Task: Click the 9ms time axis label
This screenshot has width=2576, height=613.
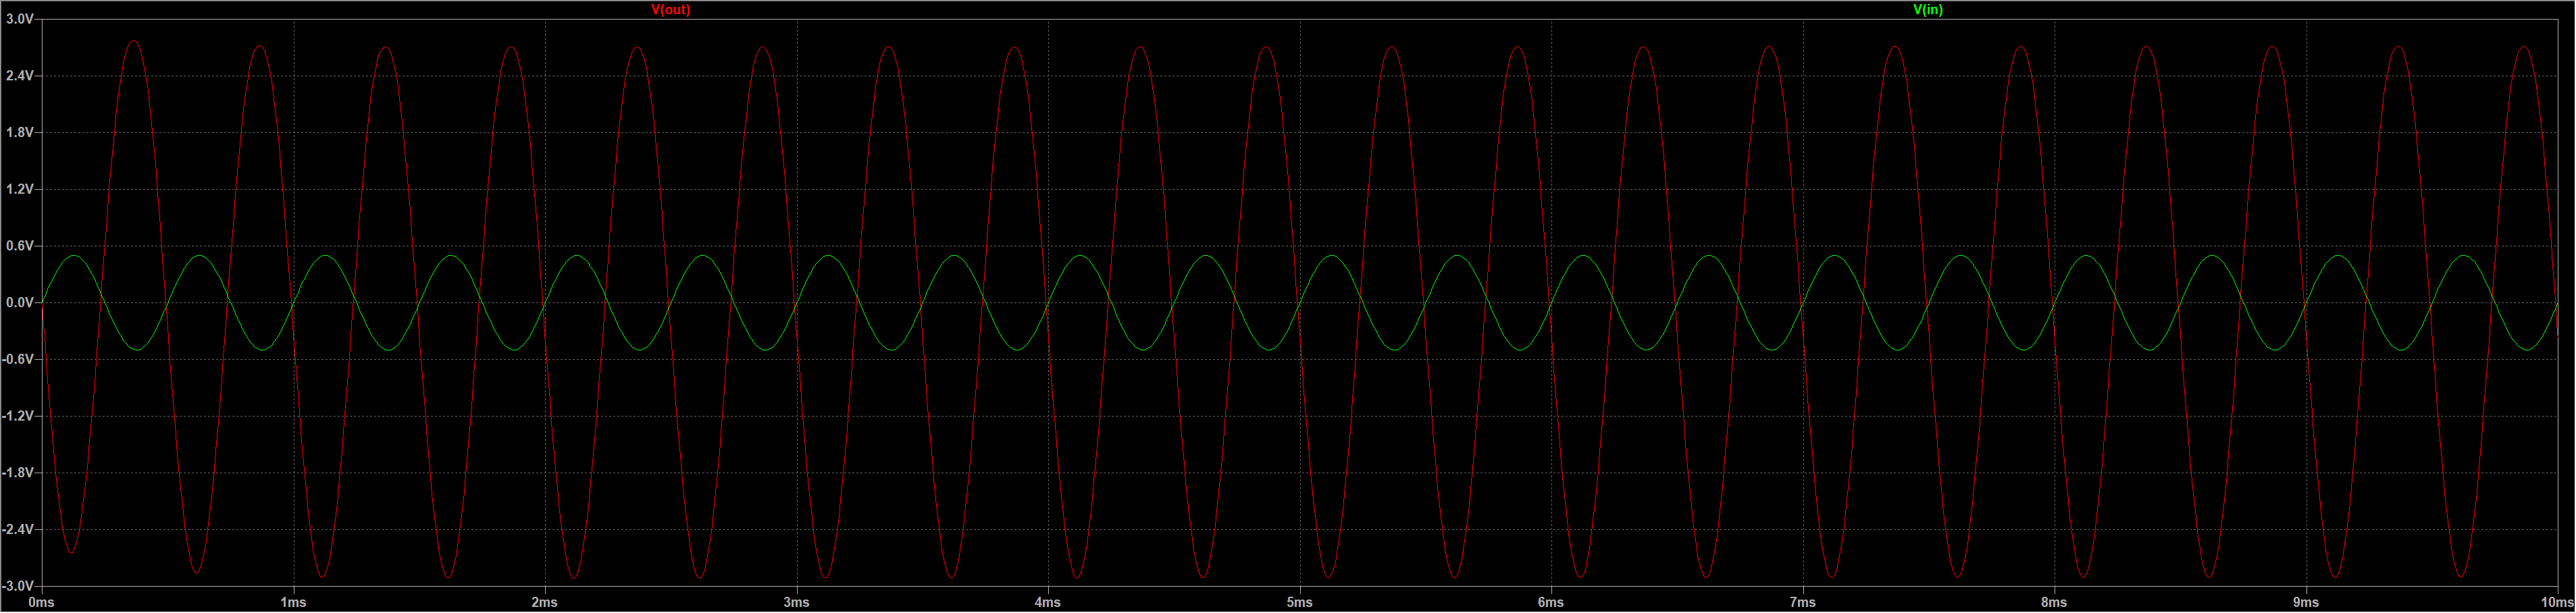Action: [x=2306, y=603]
